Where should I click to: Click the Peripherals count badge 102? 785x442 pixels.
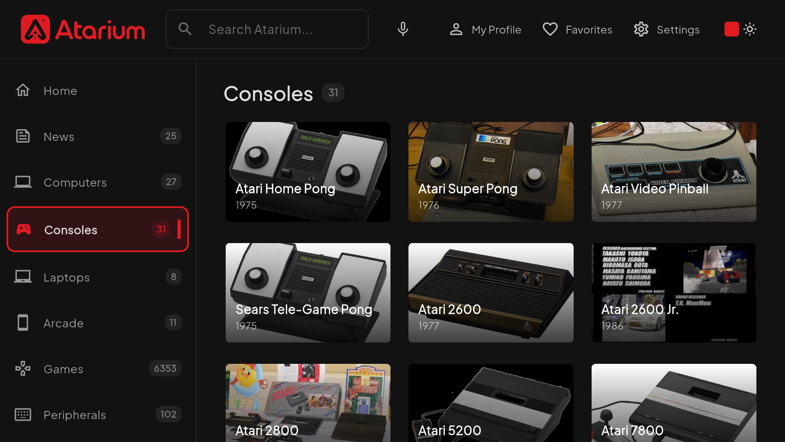pyautogui.click(x=168, y=414)
